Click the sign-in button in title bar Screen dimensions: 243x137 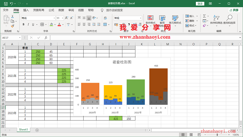(x=200, y=4)
